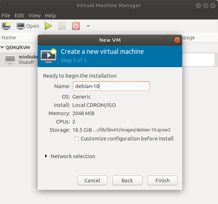Image resolution: width=218 pixels, height=204 pixels.
Task: Click the new virtual machine toolbar icon
Action: coord(7,26)
